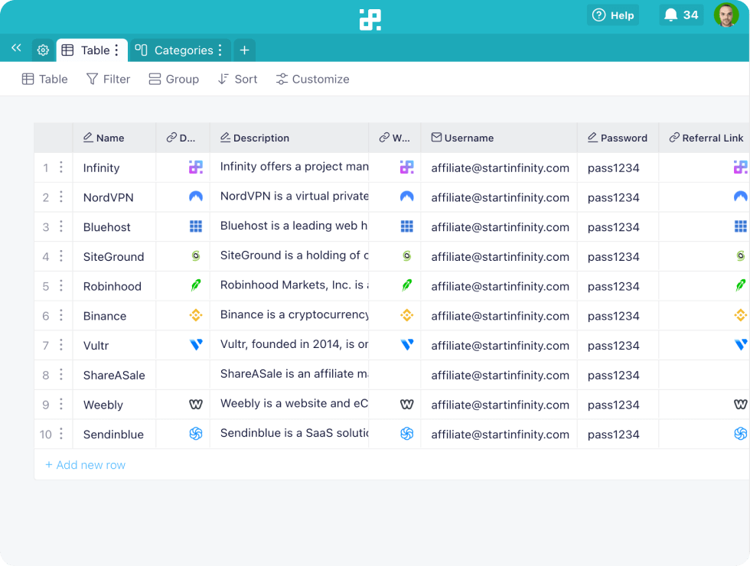Click the Referral Link column header

click(x=705, y=138)
